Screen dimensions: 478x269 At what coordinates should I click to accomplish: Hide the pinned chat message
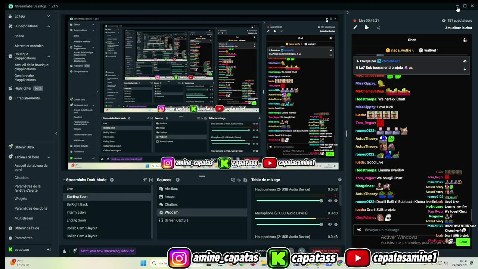(x=465, y=61)
